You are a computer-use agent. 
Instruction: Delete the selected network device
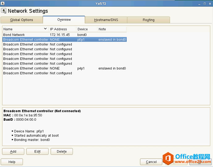(x=62, y=151)
